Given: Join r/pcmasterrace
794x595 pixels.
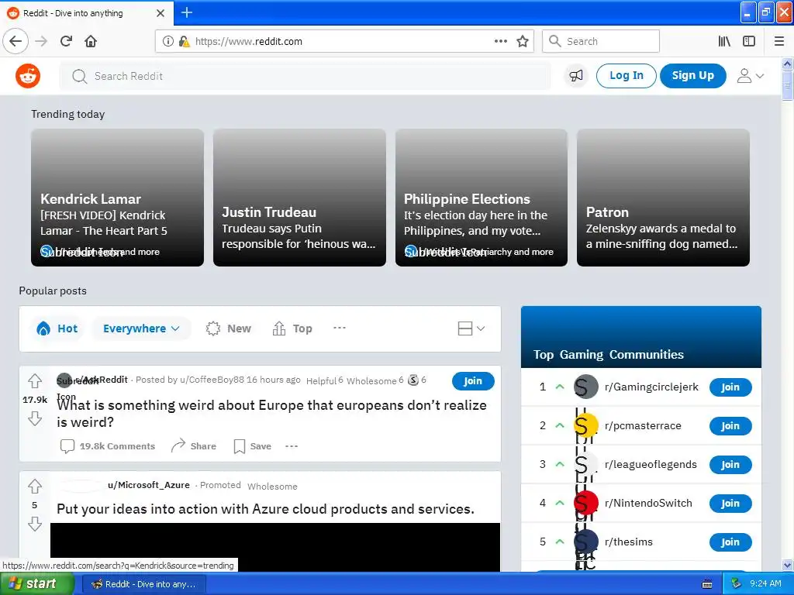Looking at the screenshot, I should [730, 426].
